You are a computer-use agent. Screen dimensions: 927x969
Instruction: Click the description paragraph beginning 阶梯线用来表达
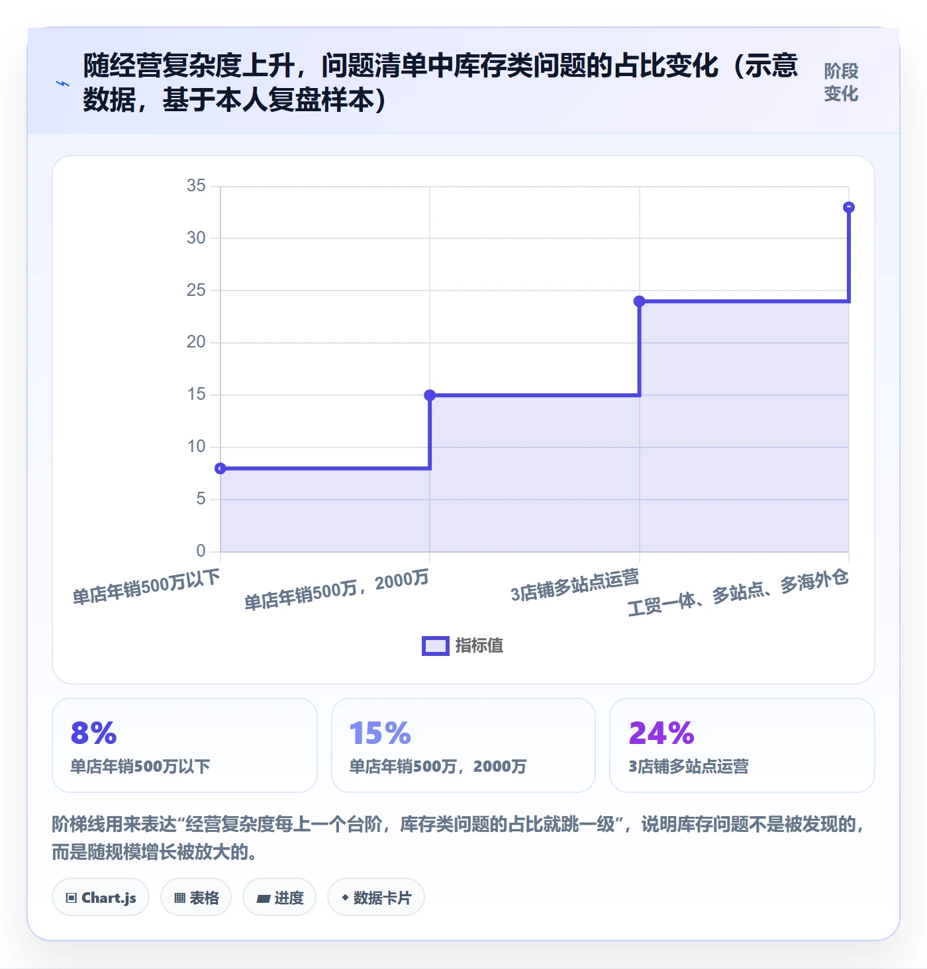[458, 838]
